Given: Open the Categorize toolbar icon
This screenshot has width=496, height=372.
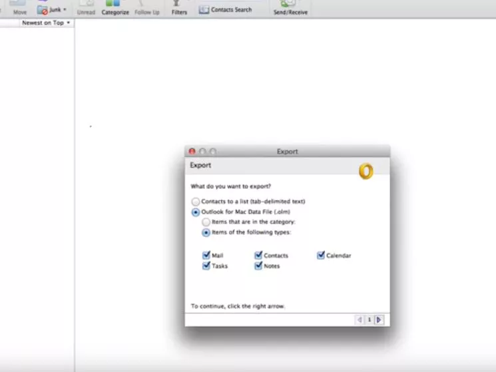Looking at the screenshot, I should (x=113, y=3).
